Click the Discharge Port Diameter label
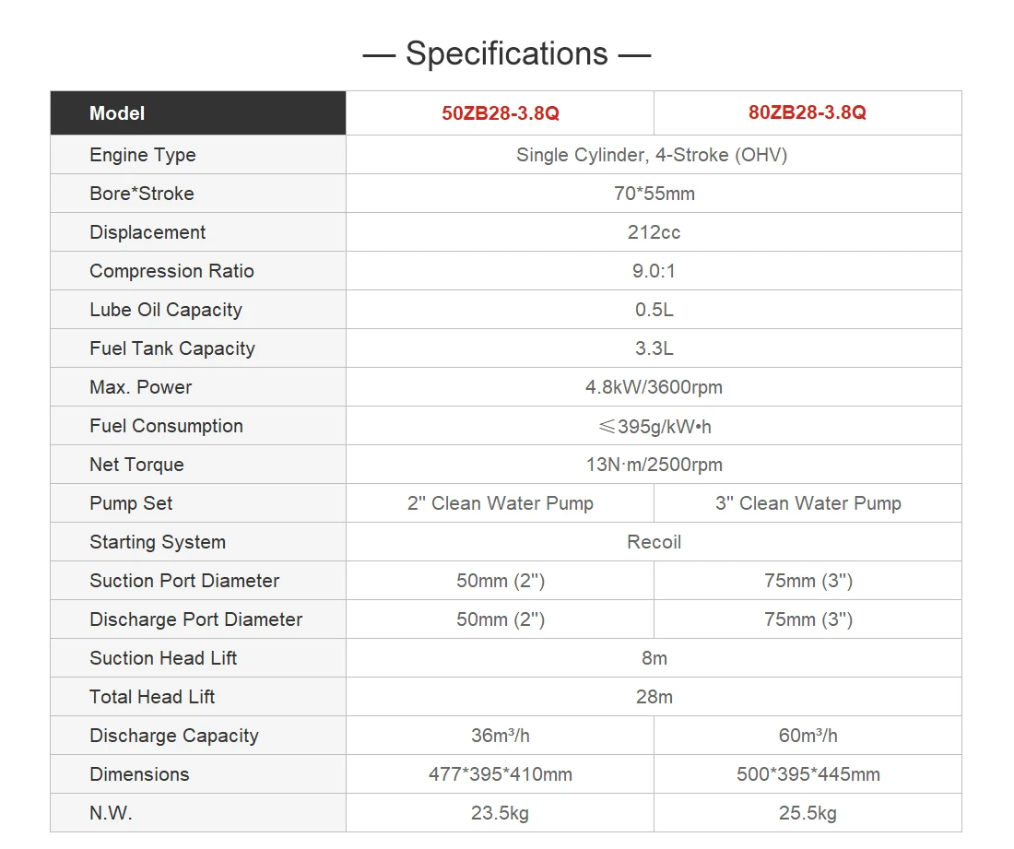Screen dimensions: 1014x849 click(195, 619)
